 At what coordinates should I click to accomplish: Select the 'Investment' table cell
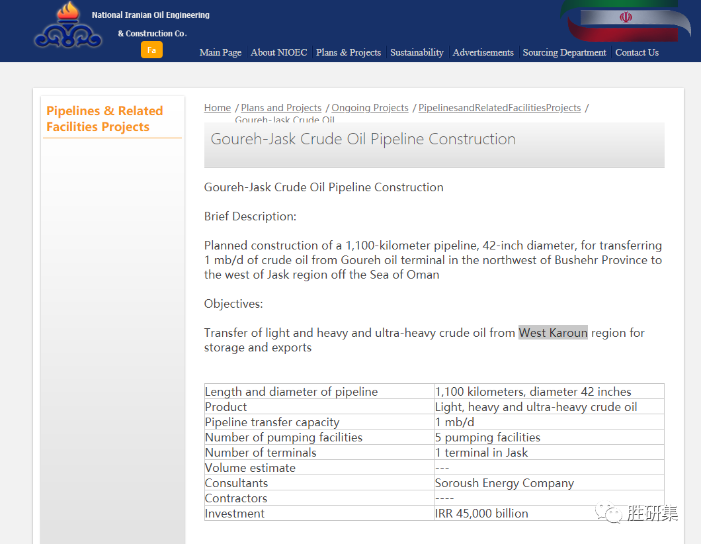coord(319,513)
